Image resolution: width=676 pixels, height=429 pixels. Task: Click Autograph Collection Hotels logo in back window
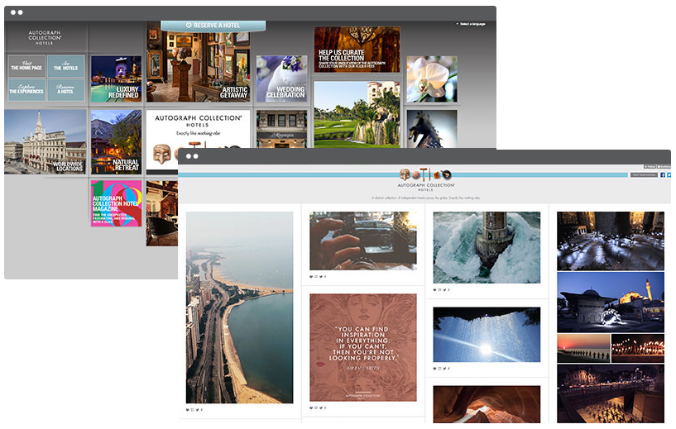pos(45,37)
